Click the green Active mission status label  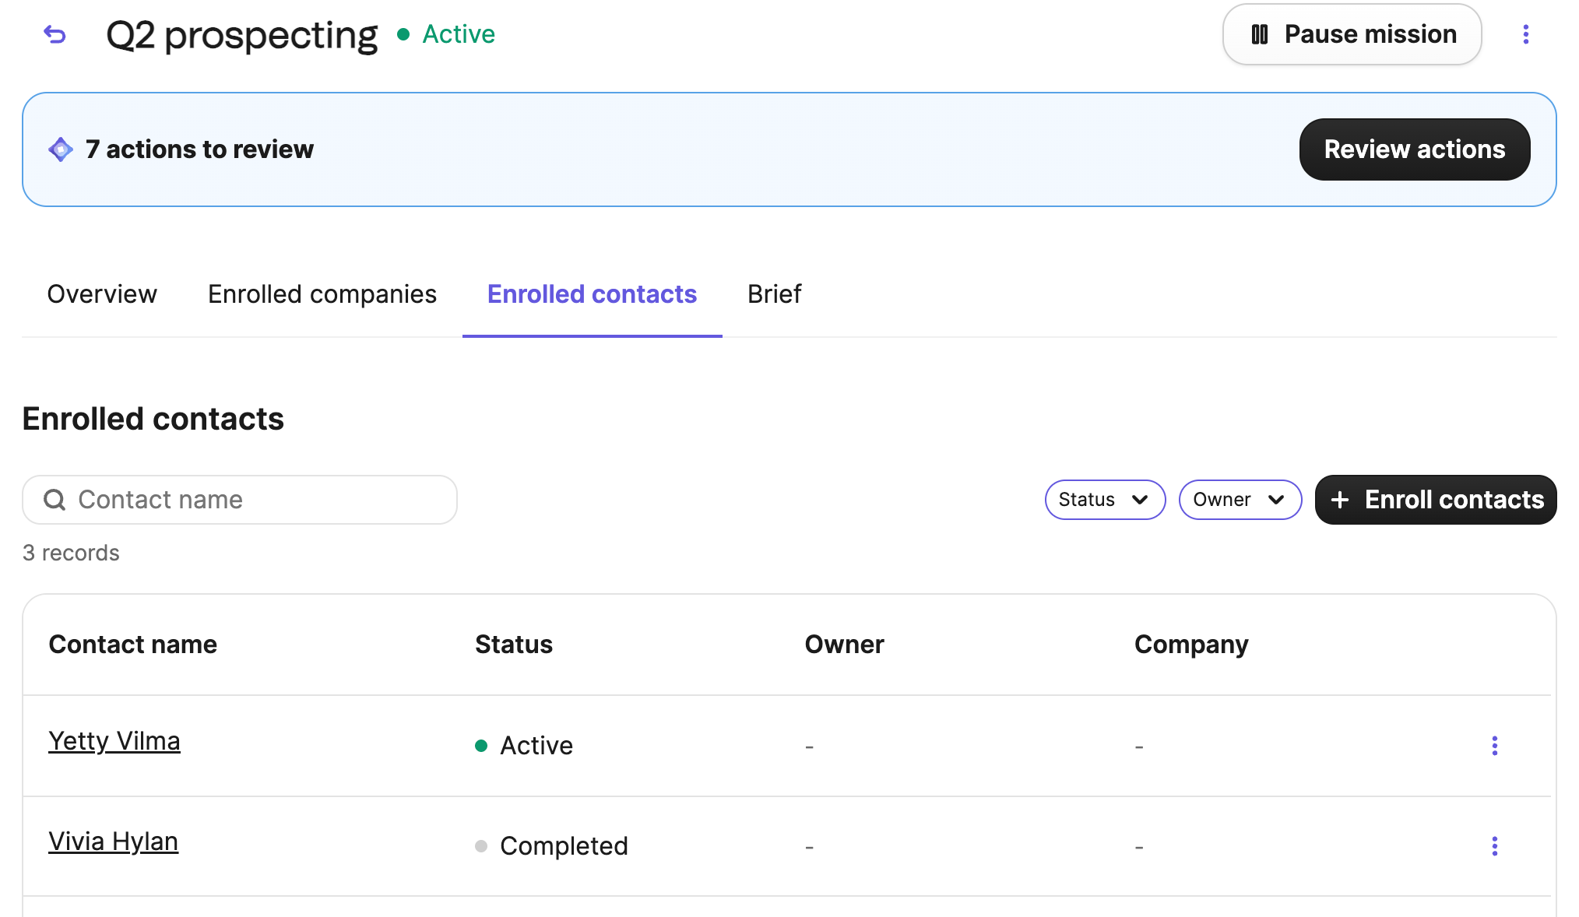pyautogui.click(x=446, y=34)
